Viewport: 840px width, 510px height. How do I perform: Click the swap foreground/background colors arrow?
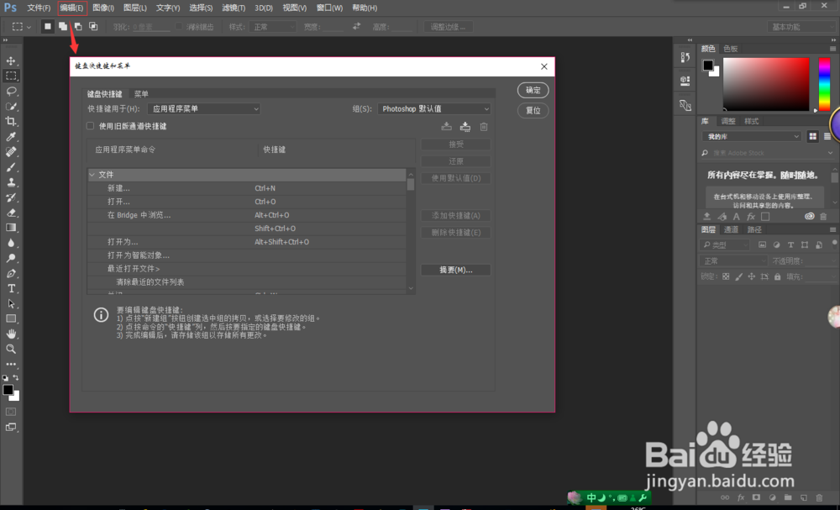(x=15, y=378)
